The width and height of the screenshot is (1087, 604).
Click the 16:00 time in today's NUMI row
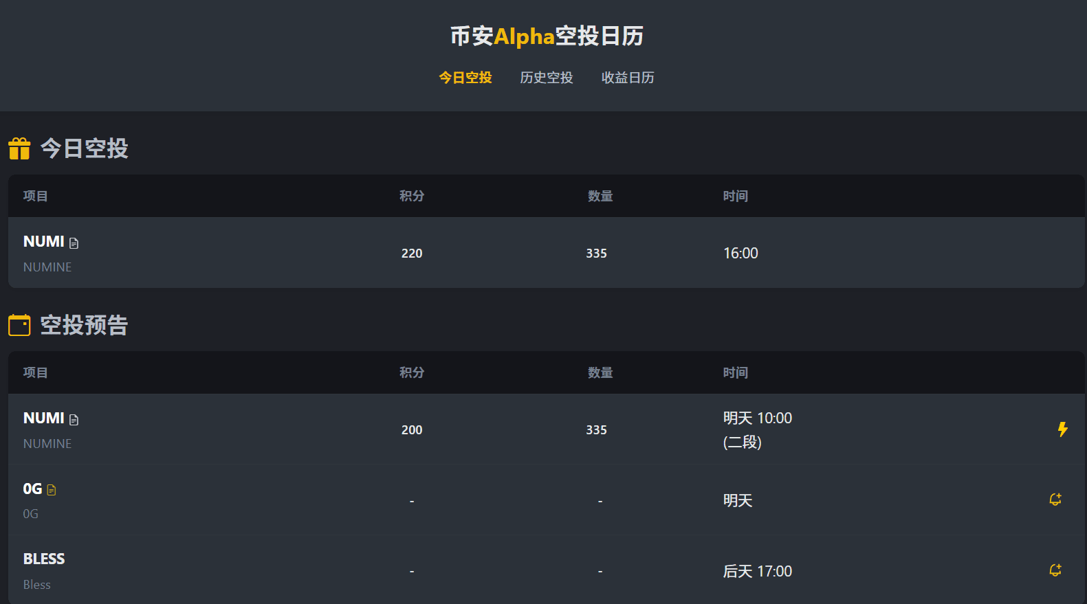click(x=740, y=253)
